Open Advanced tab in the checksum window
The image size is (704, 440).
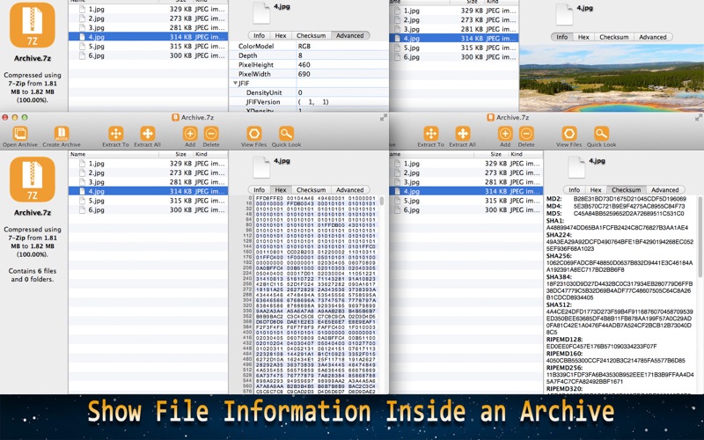[665, 190]
